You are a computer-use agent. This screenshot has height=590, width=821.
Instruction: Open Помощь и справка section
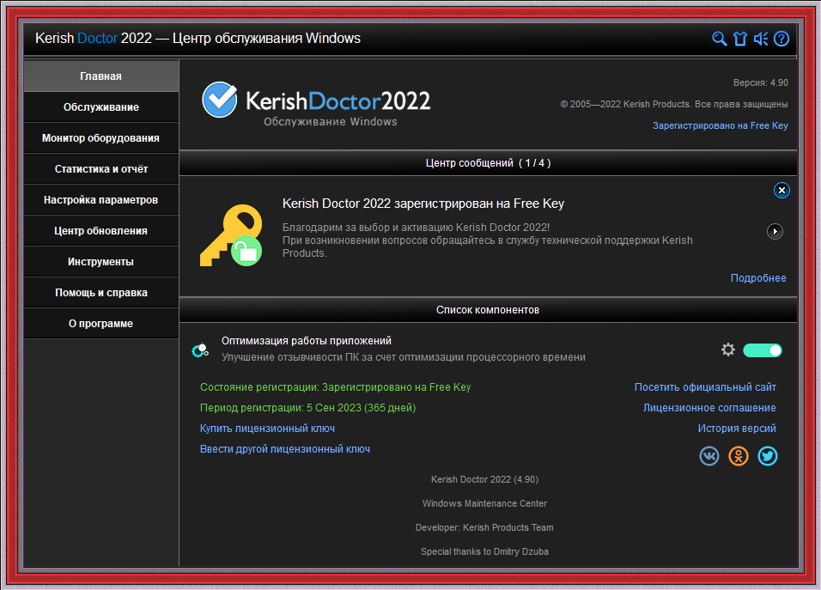(x=101, y=292)
